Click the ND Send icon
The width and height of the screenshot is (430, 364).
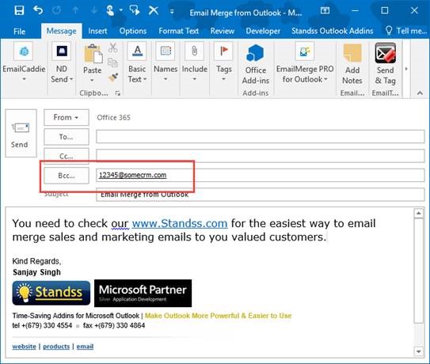62,51
